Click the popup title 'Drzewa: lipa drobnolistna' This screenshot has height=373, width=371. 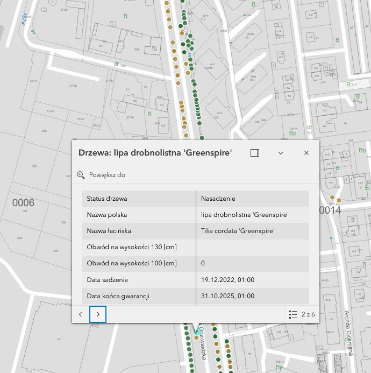coord(155,153)
